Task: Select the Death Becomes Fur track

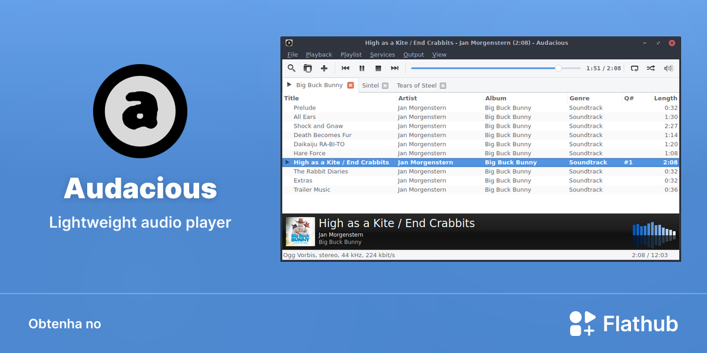Action: click(x=481, y=135)
